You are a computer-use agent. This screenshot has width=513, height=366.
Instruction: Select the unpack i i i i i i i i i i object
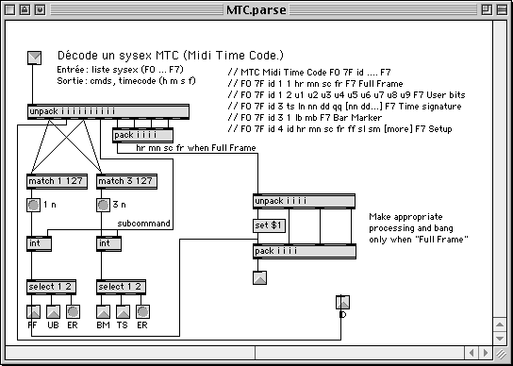(x=108, y=112)
